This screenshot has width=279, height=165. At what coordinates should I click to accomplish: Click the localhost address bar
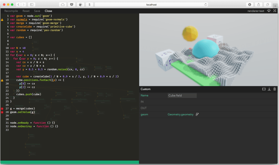click(151, 5)
